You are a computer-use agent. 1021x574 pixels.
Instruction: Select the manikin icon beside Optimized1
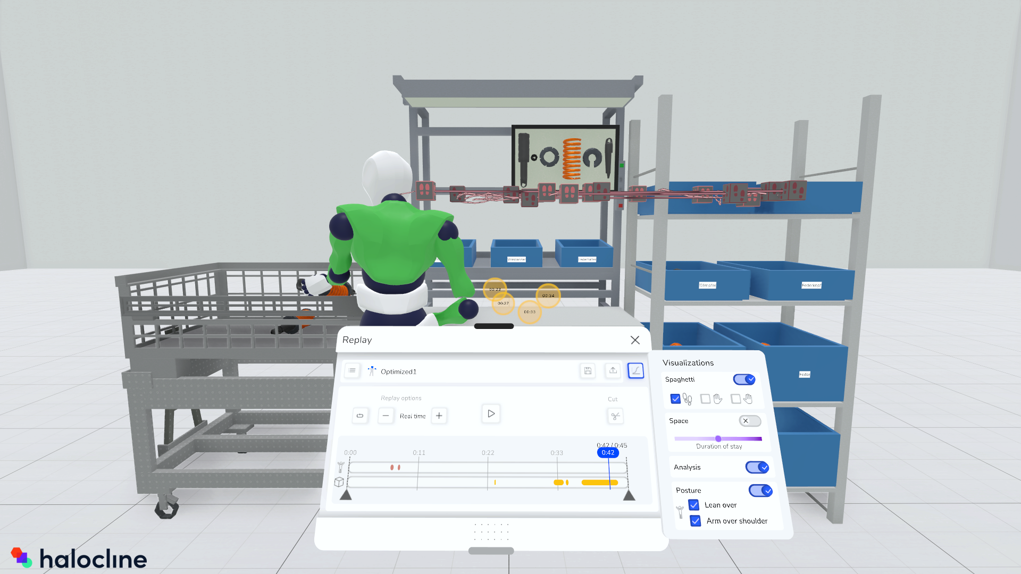tap(371, 371)
